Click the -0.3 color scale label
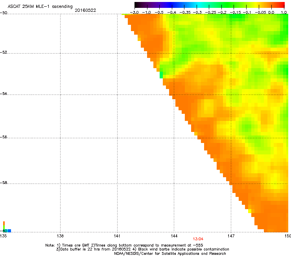Viewport: 291px width, 256px height. pyautogui.click(x=197, y=13)
